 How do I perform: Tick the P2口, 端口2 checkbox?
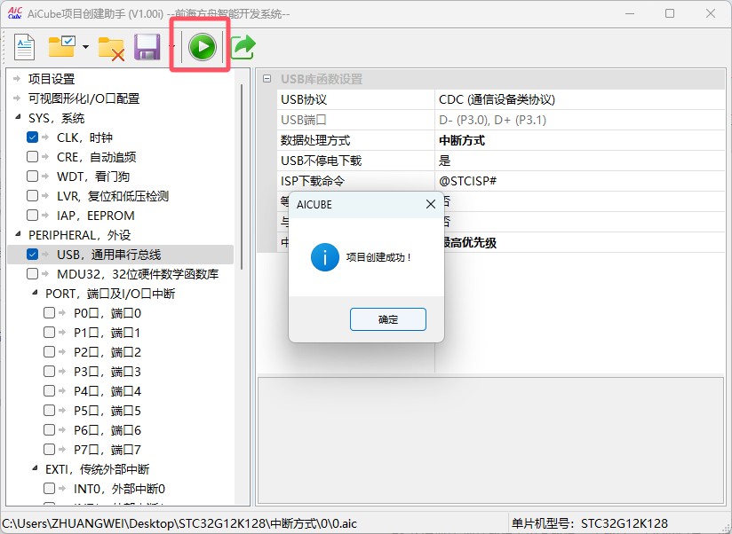point(49,352)
